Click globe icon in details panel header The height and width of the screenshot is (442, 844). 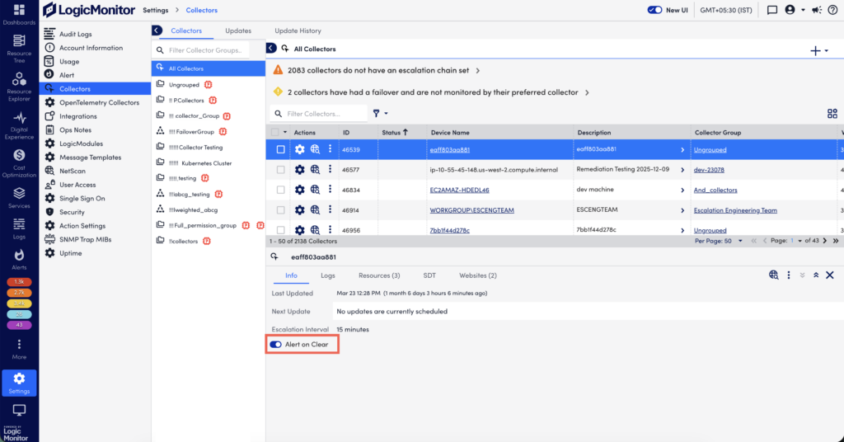pyautogui.click(x=773, y=275)
